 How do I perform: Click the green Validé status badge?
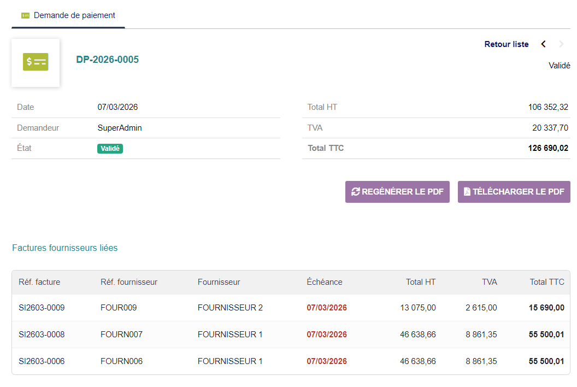110,148
